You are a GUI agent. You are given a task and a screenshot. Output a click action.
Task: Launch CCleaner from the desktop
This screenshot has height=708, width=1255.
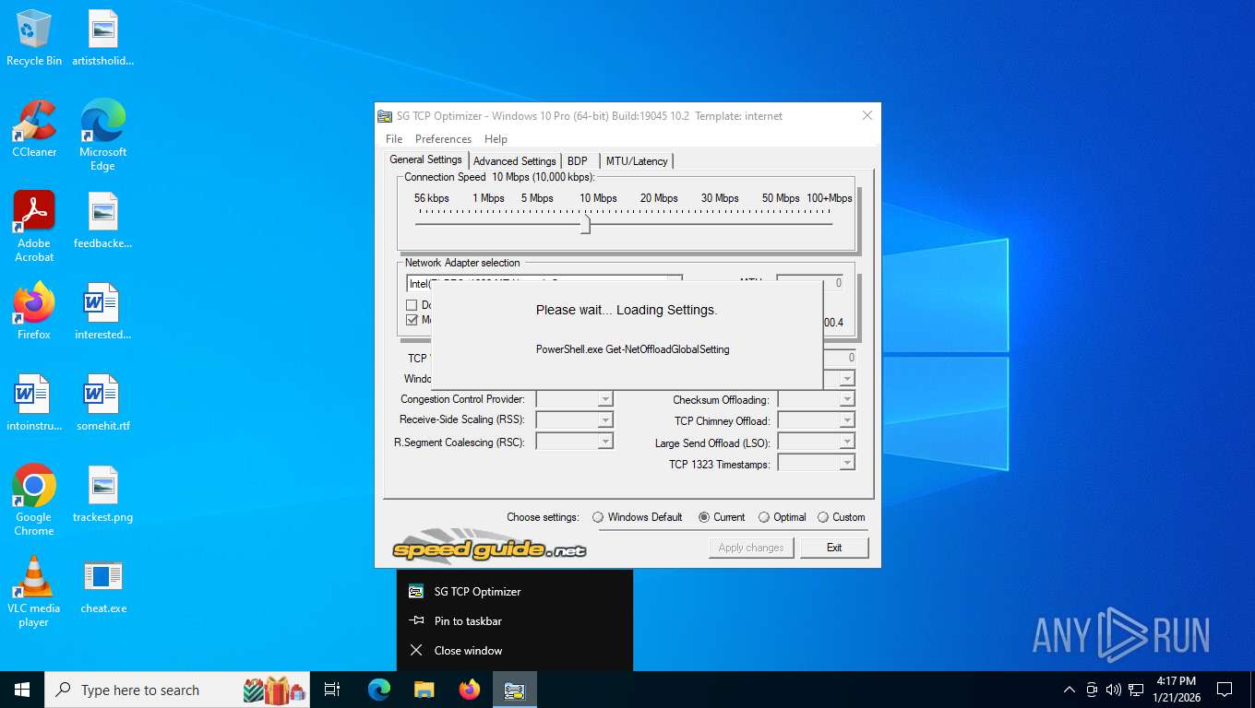pos(34,129)
